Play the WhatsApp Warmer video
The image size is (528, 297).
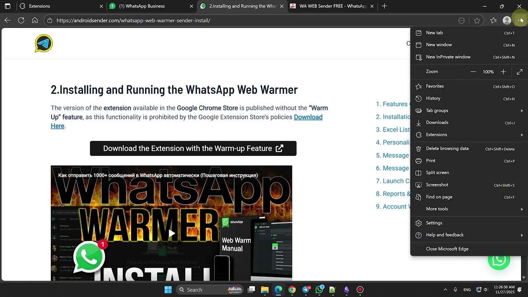point(171,233)
